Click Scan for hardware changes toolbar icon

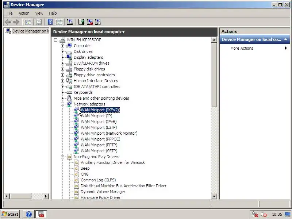[70, 22]
